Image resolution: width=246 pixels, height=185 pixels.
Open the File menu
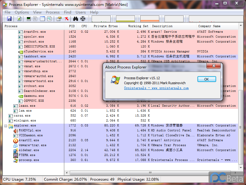coord(7,12)
